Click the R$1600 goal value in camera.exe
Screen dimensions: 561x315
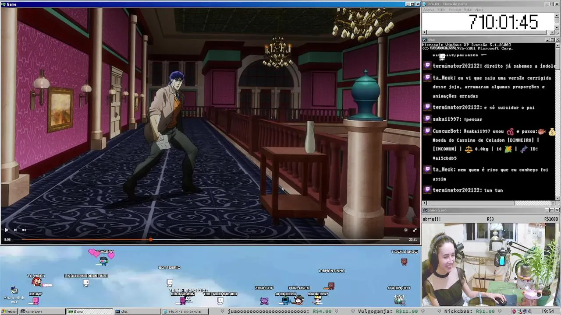coord(551,219)
